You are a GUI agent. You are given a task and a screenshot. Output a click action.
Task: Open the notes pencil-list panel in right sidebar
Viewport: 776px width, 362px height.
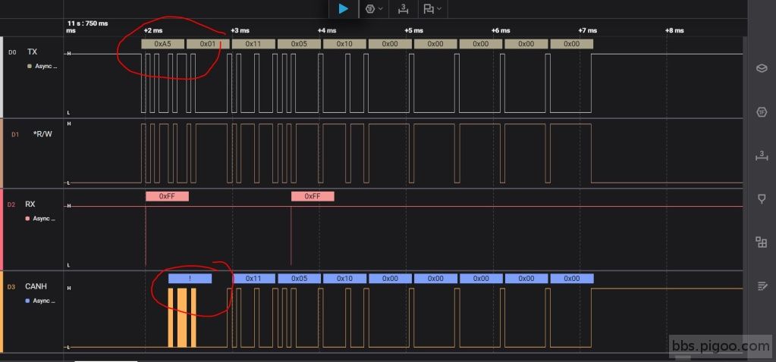762,286
